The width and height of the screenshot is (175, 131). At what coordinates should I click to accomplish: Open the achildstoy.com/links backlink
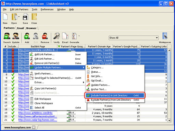35,113
